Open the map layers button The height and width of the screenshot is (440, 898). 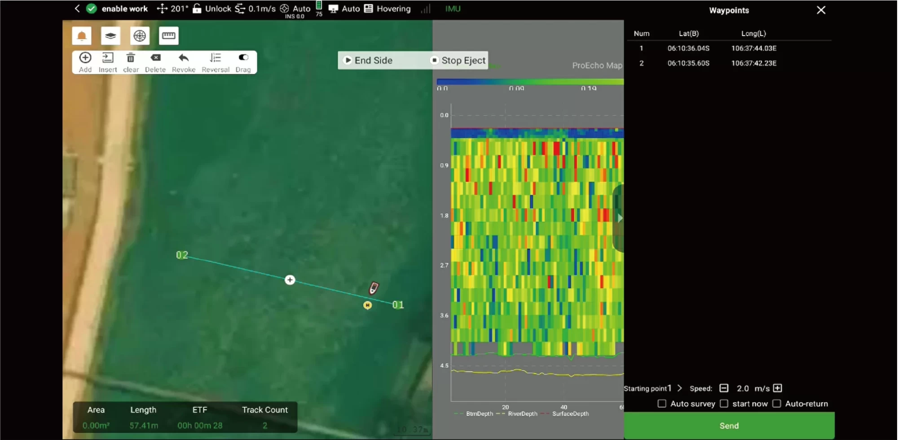[110, 36]
